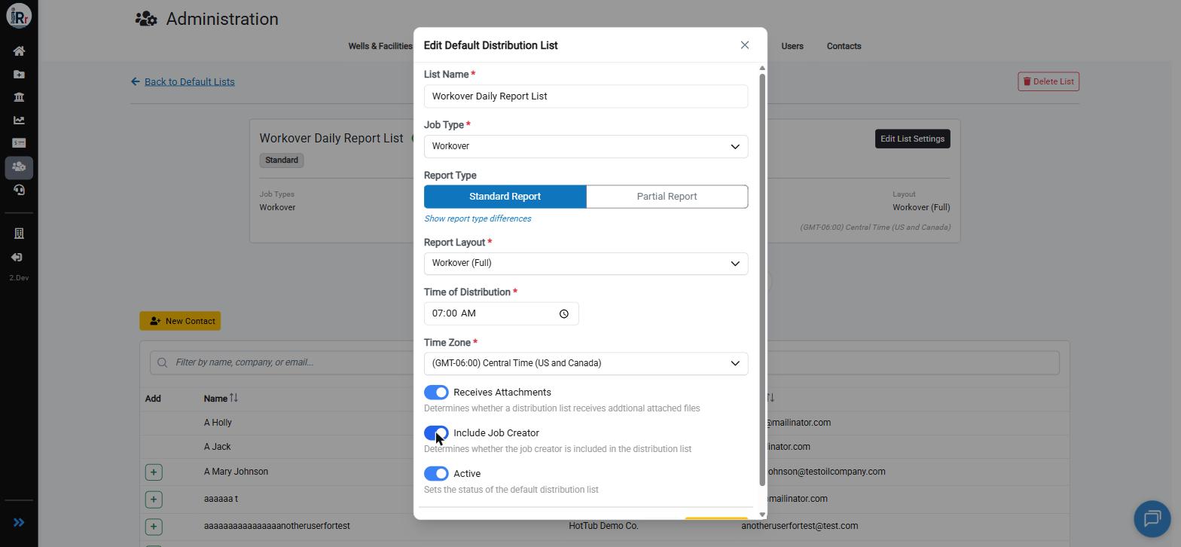The height and width of the screenshot is (547, 1181).
Task: Open the Wells & Facilities tab
Action: click(380, 46)
